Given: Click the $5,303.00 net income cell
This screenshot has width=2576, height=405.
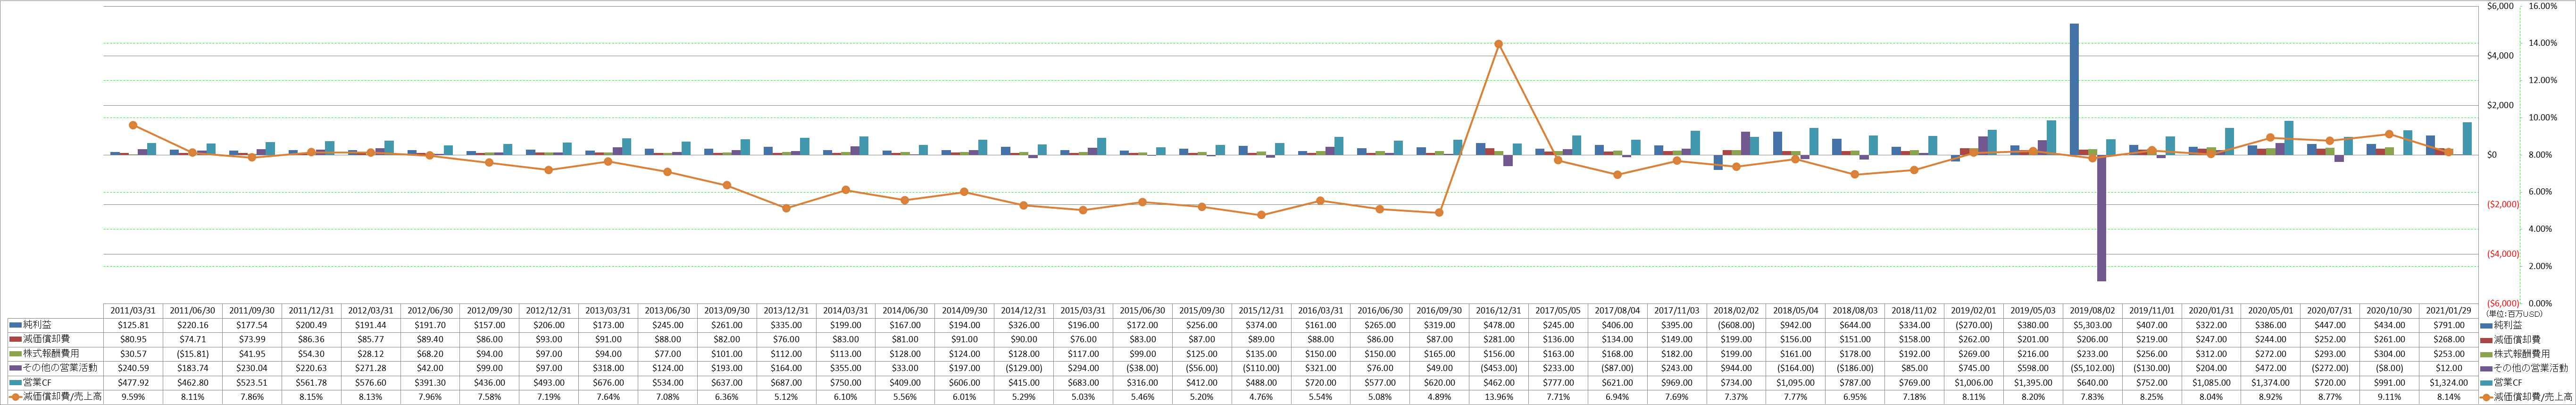Looking at the screenshot, I should point(2092,325).
